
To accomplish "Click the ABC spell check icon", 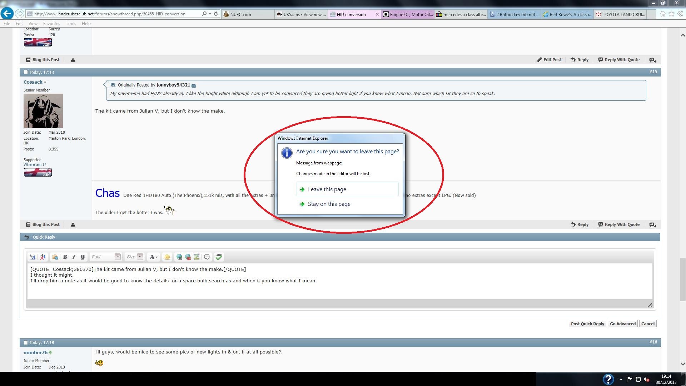I will click(x=219, y=257).
